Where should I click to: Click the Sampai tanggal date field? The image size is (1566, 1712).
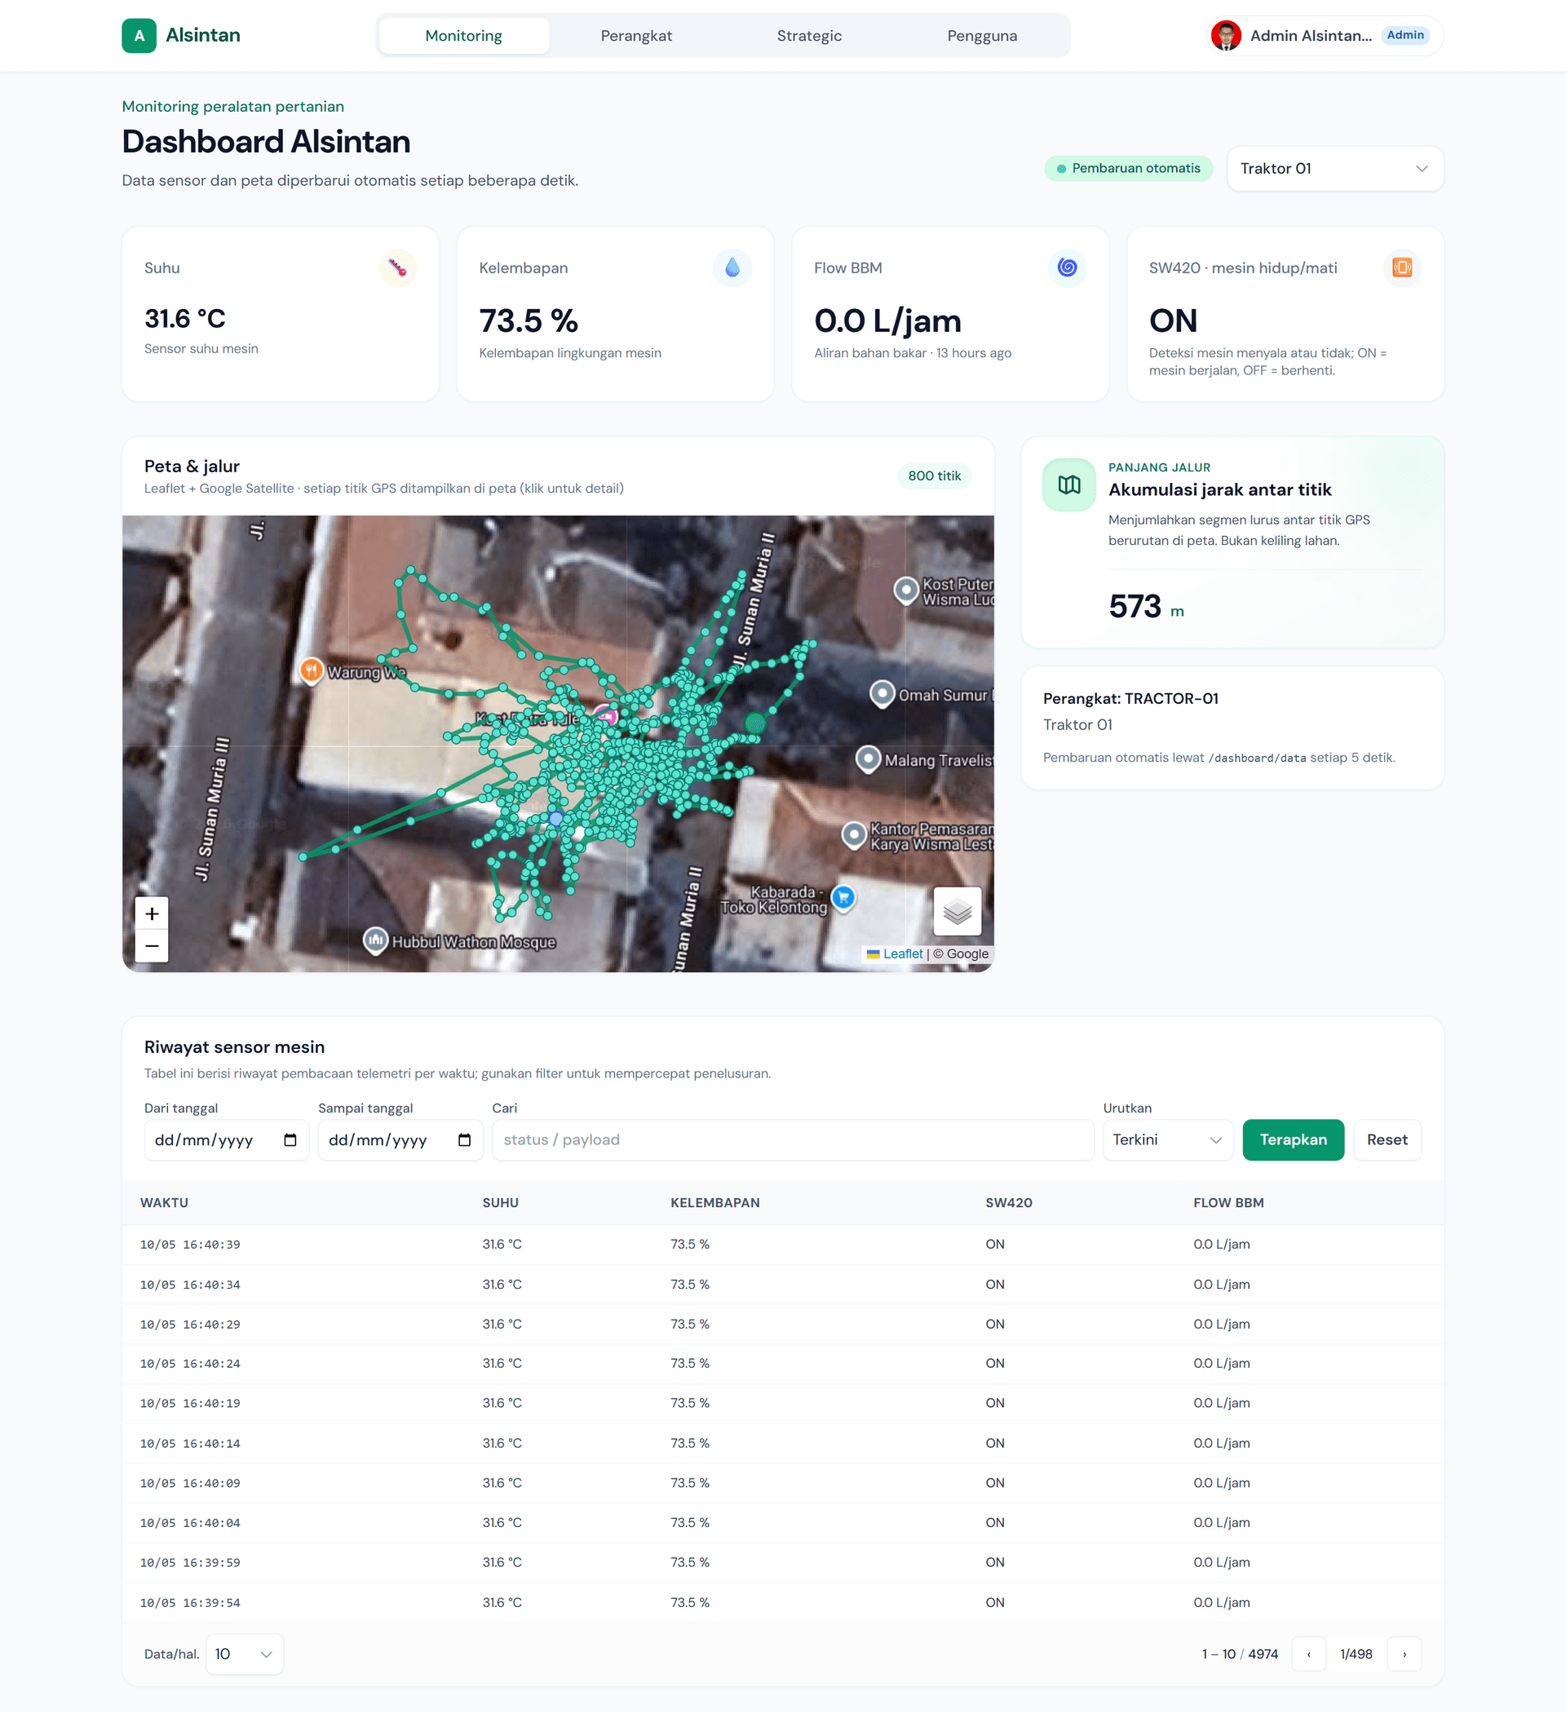coord(400,1140)
